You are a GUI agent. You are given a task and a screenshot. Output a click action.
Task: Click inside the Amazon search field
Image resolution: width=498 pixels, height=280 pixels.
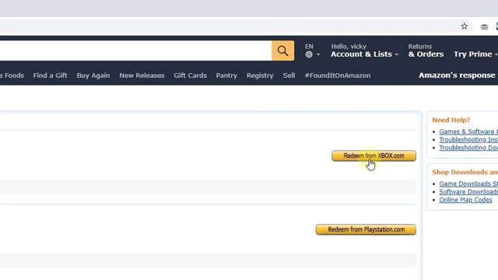click(135, 51)
